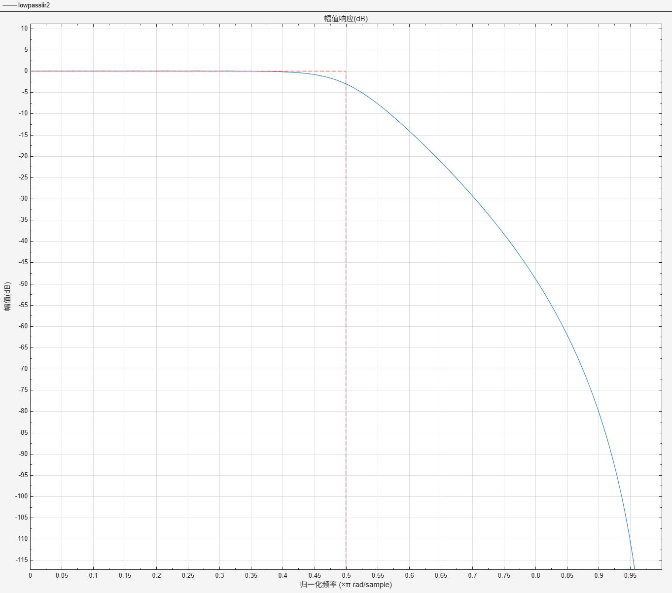Select y-axis tick label -90

(23, 454)
